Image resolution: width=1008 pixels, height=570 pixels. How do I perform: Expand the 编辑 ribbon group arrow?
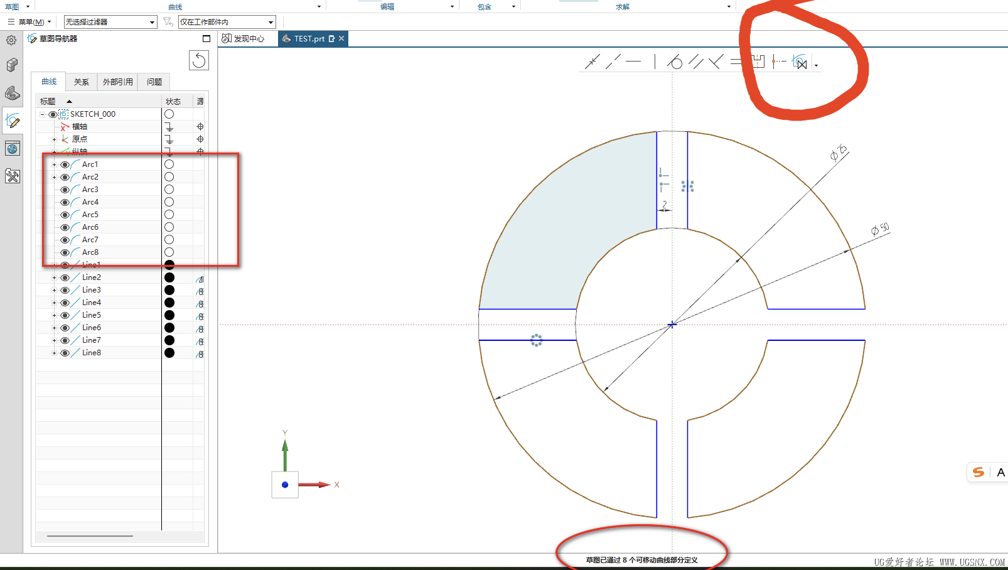pos(452,7)
